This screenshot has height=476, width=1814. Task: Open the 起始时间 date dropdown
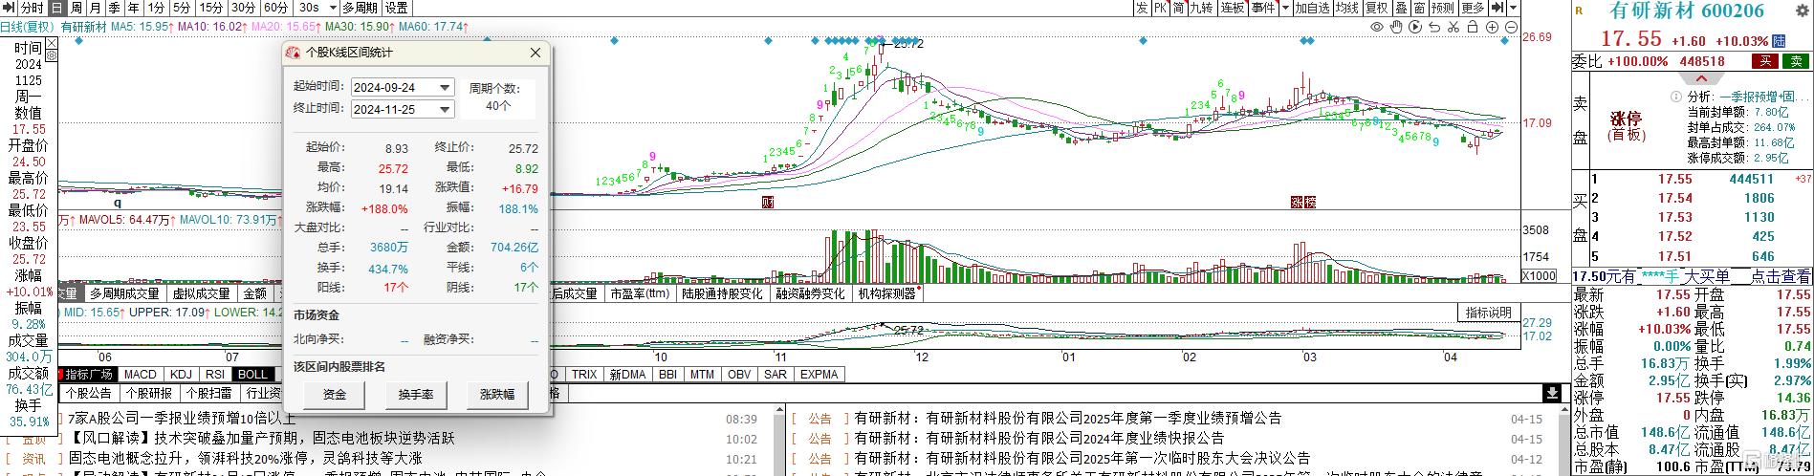click(445, 87)
